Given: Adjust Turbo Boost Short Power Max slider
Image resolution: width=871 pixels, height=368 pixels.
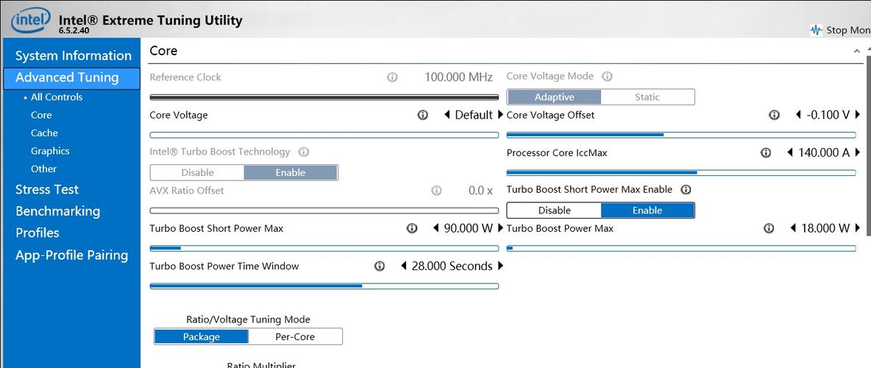Looking at the screenshot, I should [x=324, y=249].
